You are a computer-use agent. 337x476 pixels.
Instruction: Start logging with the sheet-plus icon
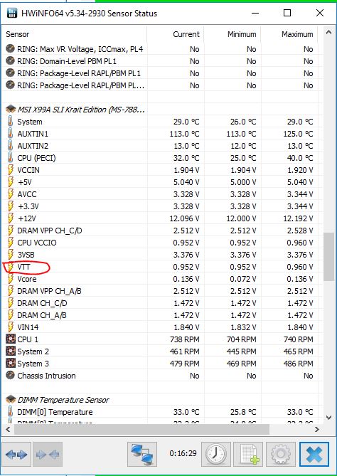pyautogui.click(x=248, y=454)
